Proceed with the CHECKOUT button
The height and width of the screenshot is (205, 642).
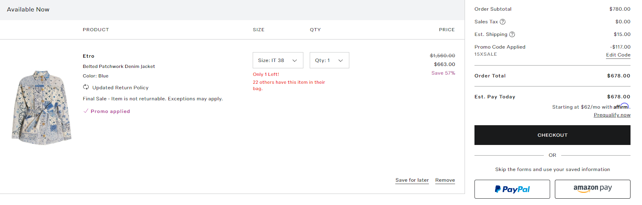coord(552,135)
